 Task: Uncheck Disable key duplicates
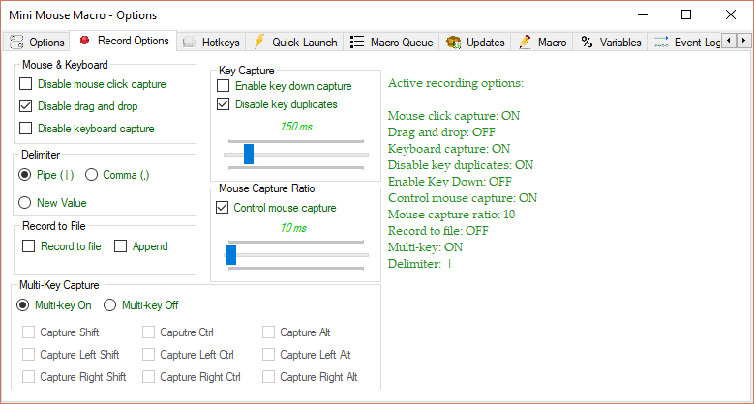click(224, 104)
